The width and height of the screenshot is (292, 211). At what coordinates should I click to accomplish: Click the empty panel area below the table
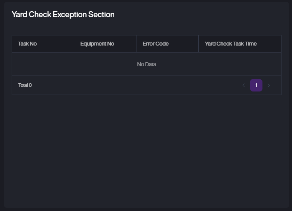pyautogui.click(x=147, y=152)
